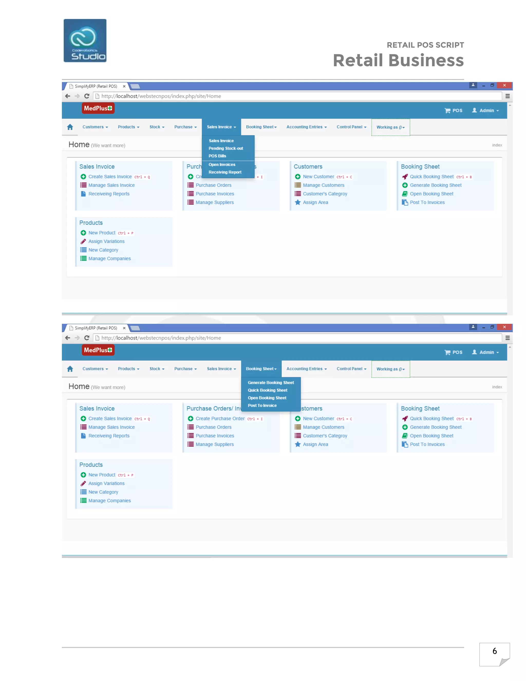
Task: Expand the Accounting Entries dropdown in the top screenshot navbar
Action: pyautogui.click(x=307, y=127)
